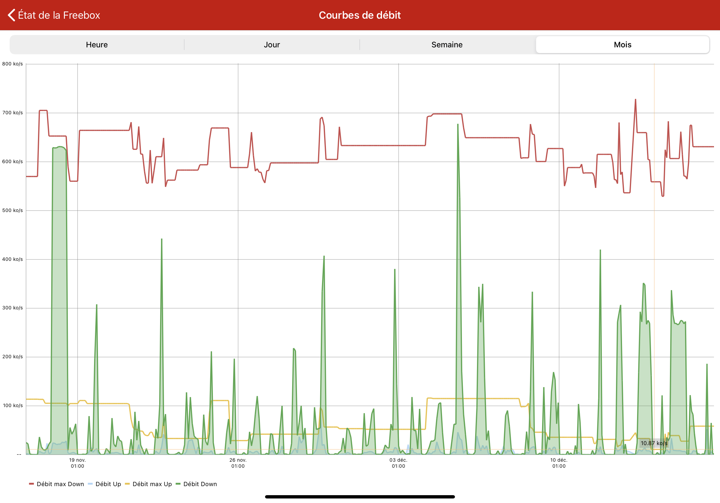Click the 03 déc. 01:00 axis label

(x=398, y=463)
